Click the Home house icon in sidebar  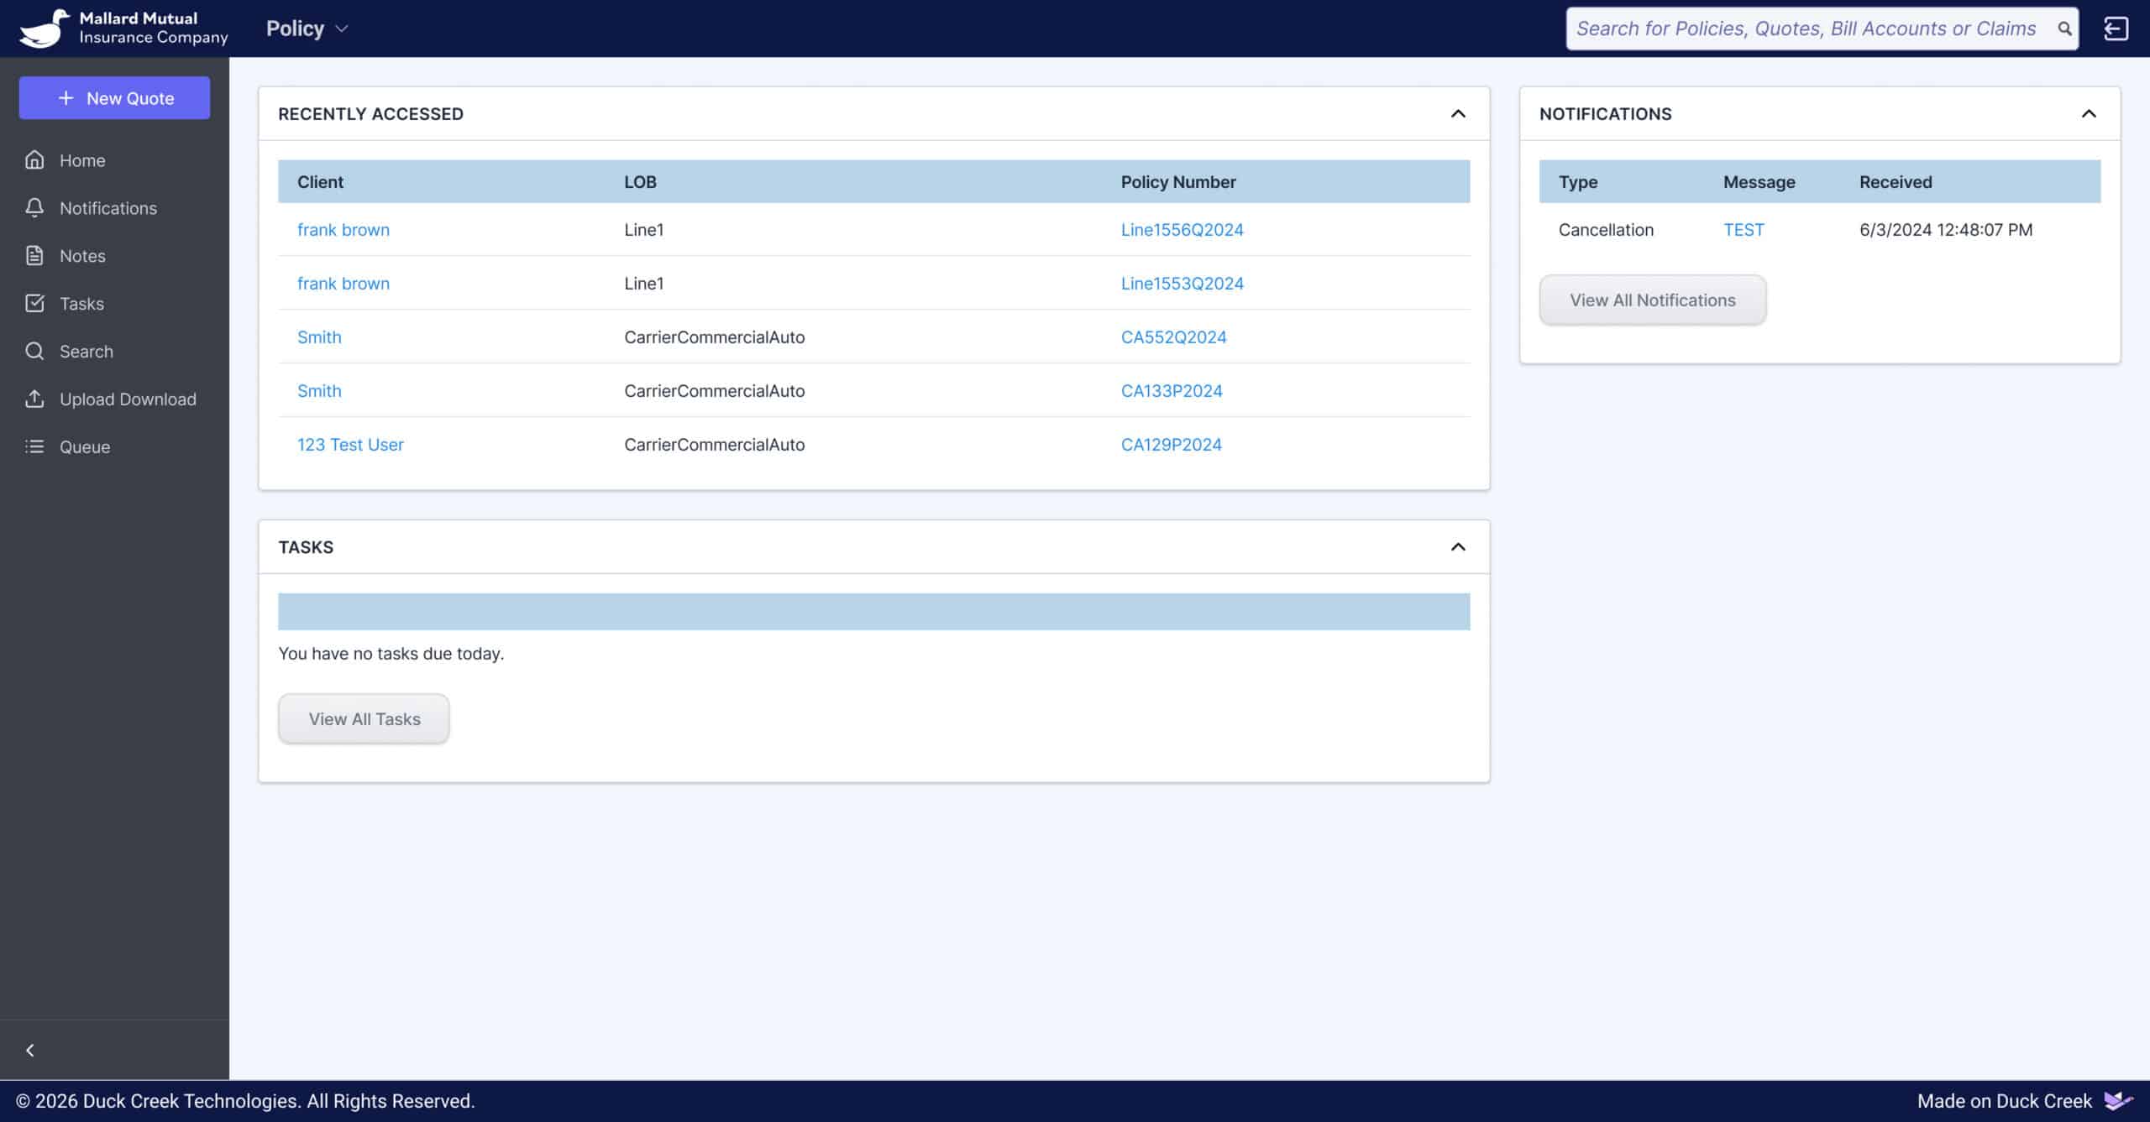pos(34,159)
